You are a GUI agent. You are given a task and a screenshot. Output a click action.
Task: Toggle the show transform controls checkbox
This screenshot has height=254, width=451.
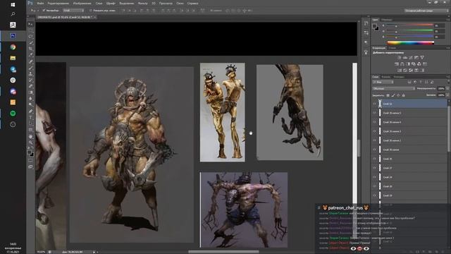[x=91, y=11]
